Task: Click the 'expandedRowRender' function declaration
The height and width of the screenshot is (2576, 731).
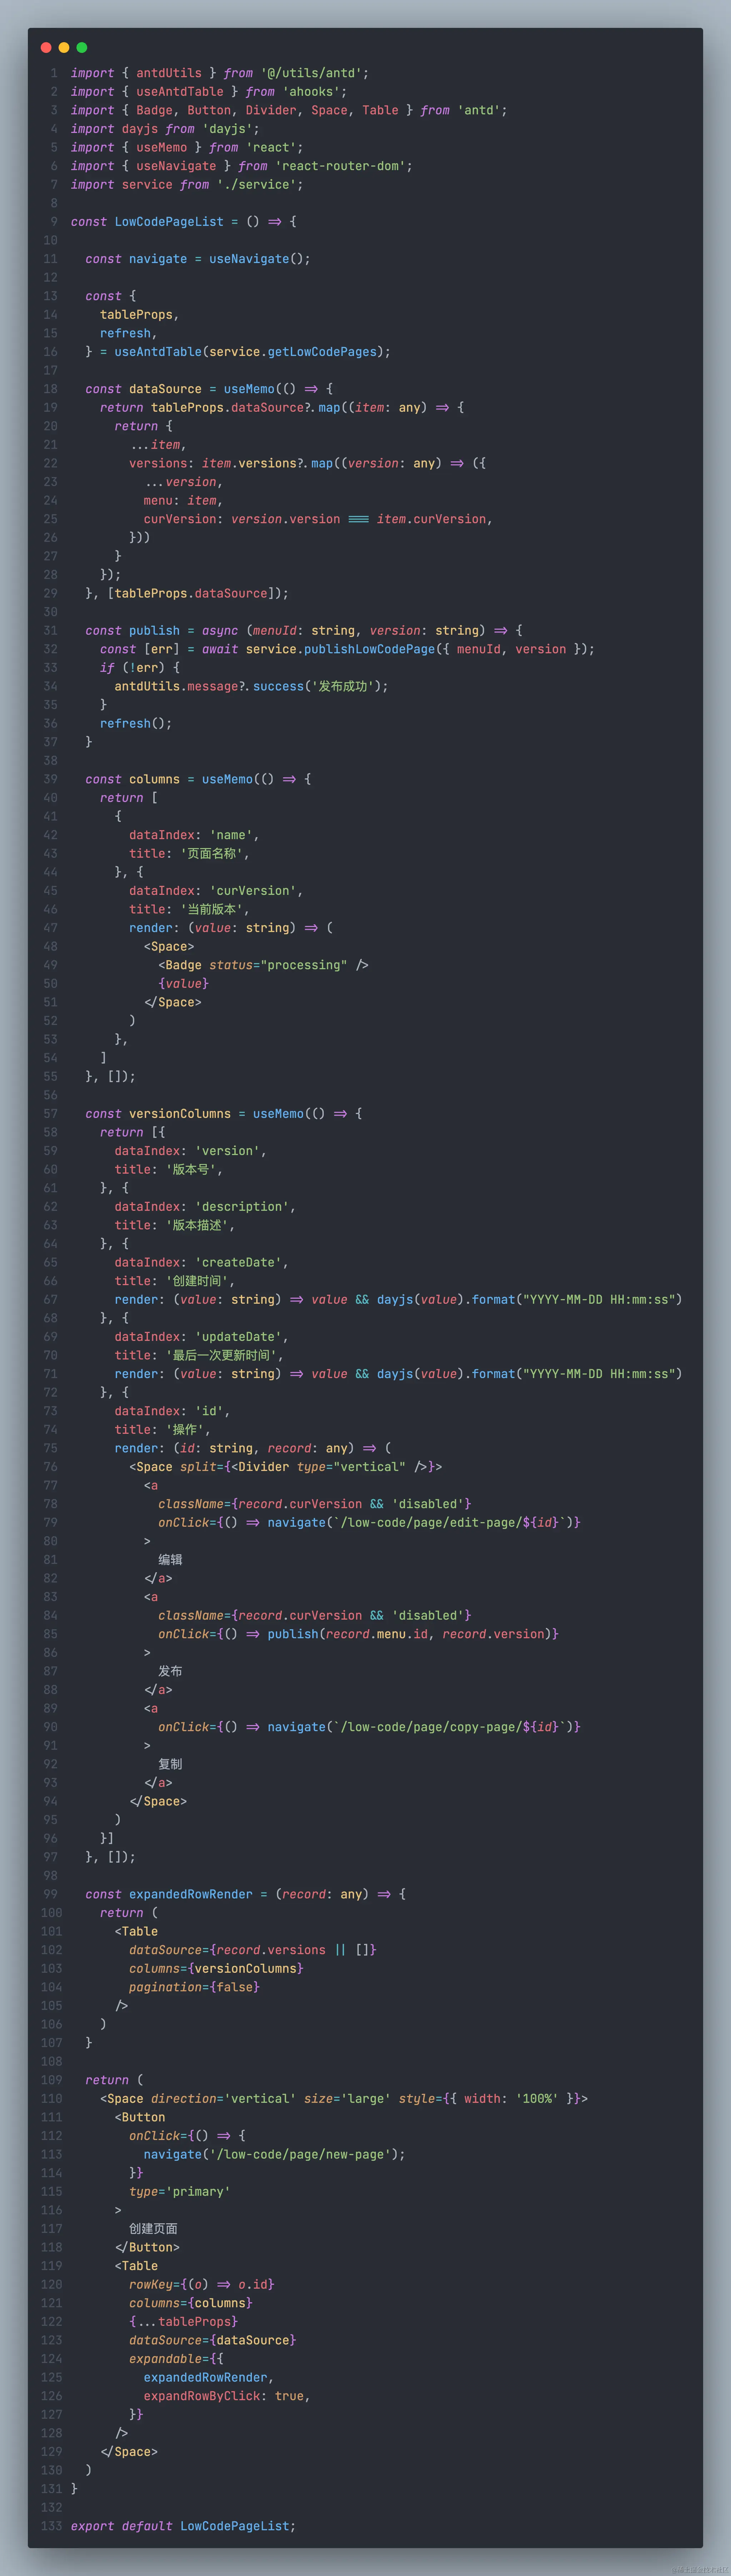Action: tap(190, 1894)
